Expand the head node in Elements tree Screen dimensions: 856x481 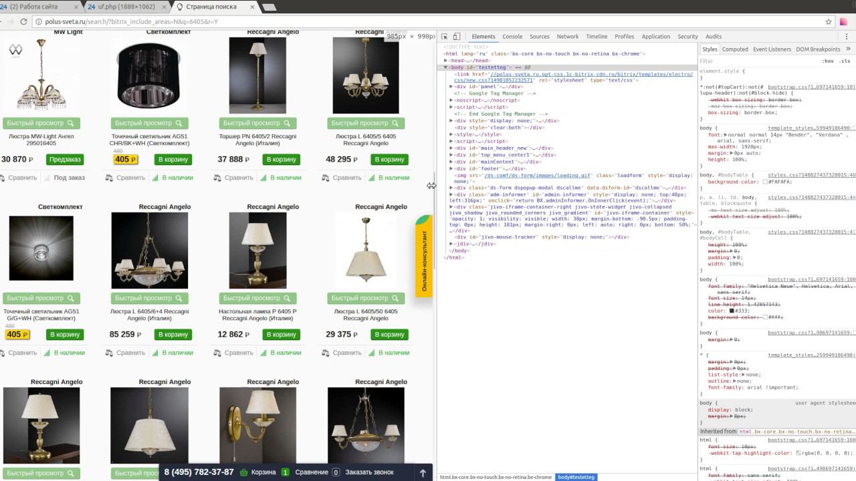point(446,61)
